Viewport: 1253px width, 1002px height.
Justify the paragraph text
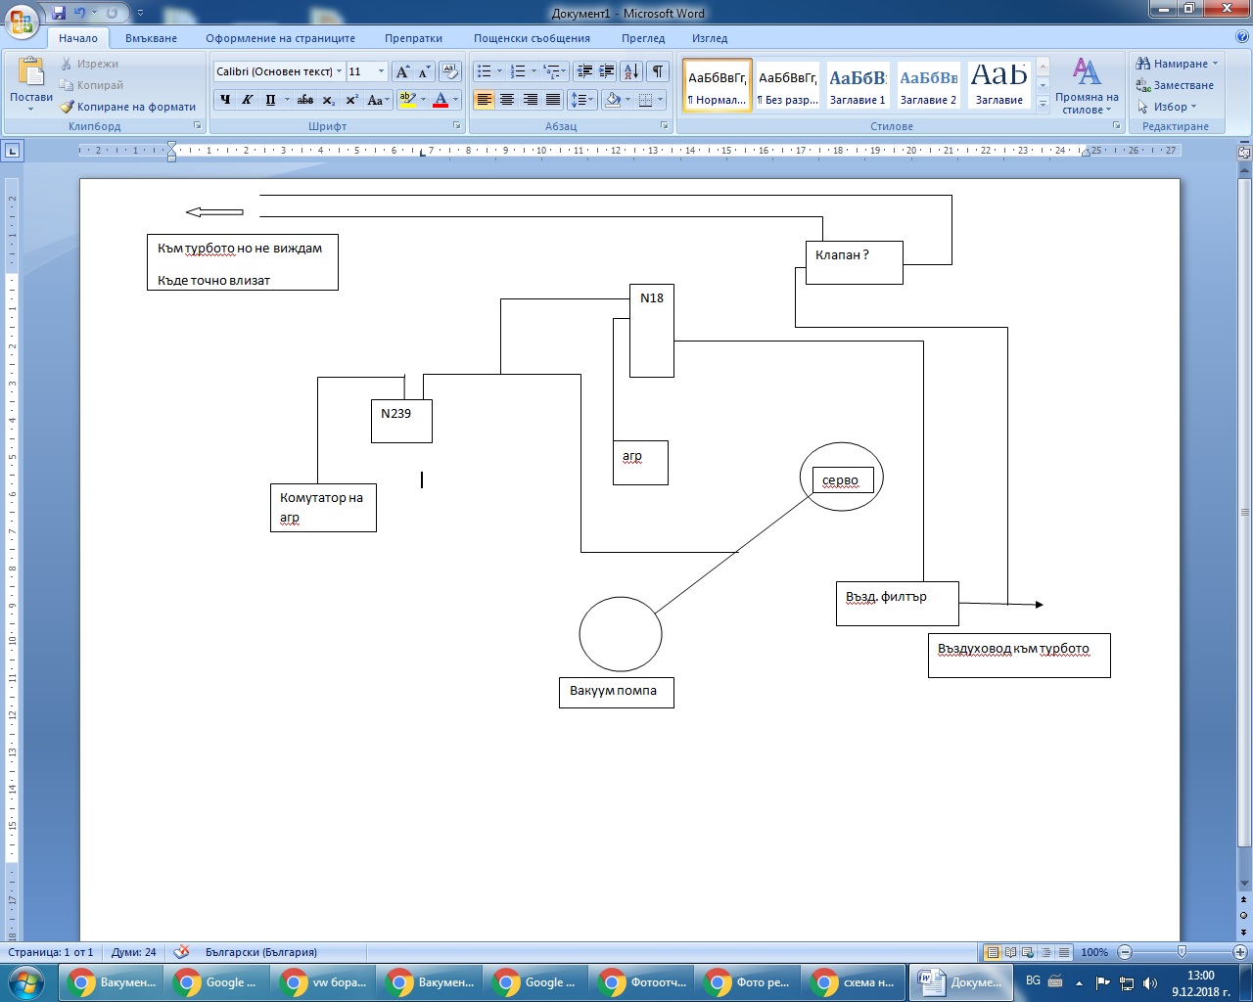(553, 100)
